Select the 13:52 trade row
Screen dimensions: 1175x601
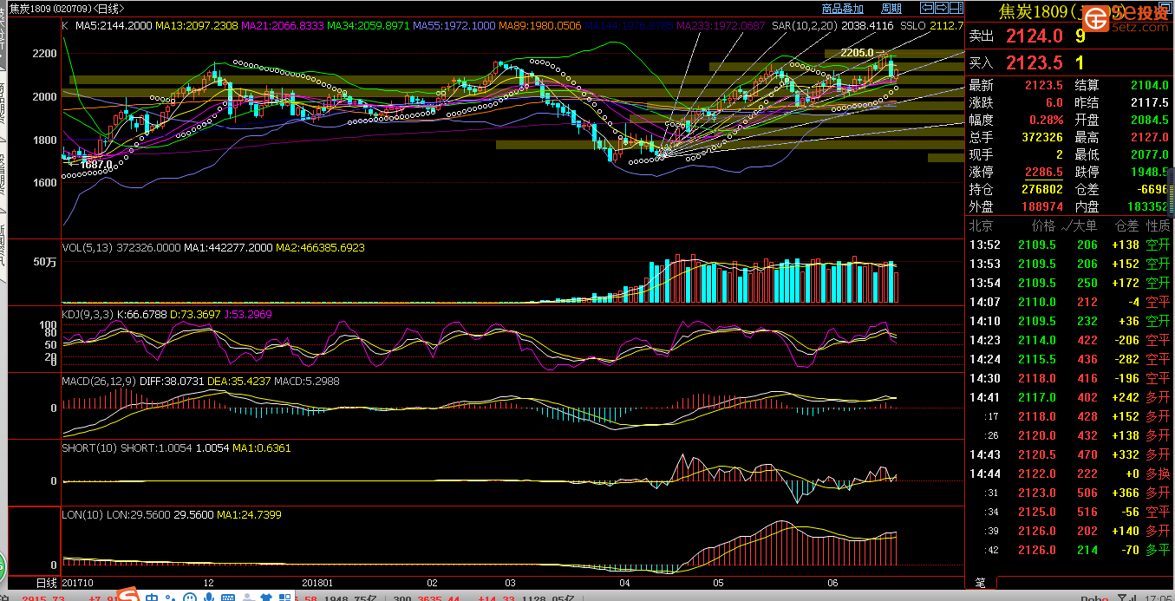click(x=1070, y=245)
